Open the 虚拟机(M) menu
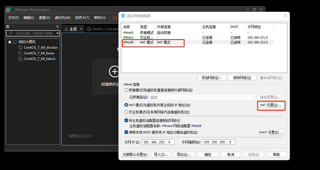Image resolution: width=320 pixels, height=170 pixels. pyautogui.click(x=62, y=18)
